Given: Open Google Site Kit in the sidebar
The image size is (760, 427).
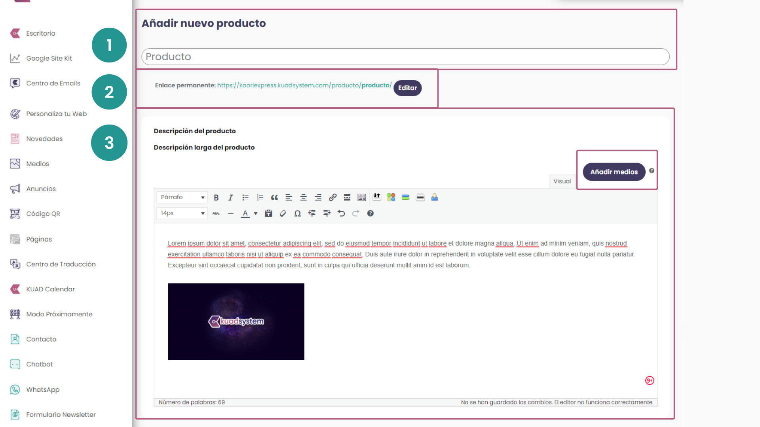Looking at the screenshot, I should [49, 58].
